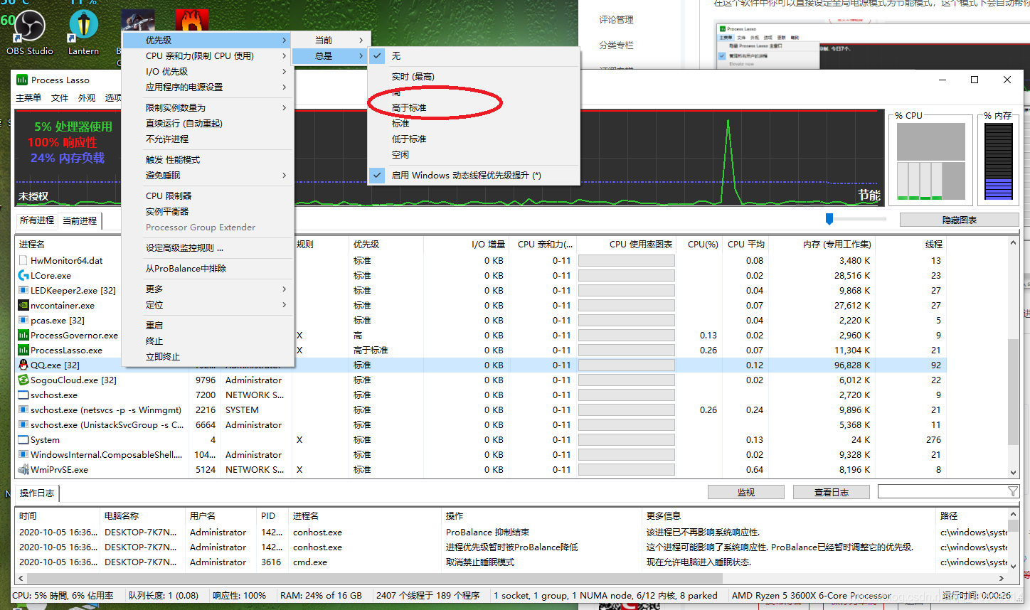Select 触发 性能模式 entry
1030x610 pixels.
pos(208,160)
